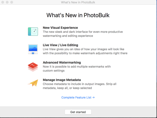Click the arrow after Complete Feature List
157x118 pixels.
(x=94, y=97)
